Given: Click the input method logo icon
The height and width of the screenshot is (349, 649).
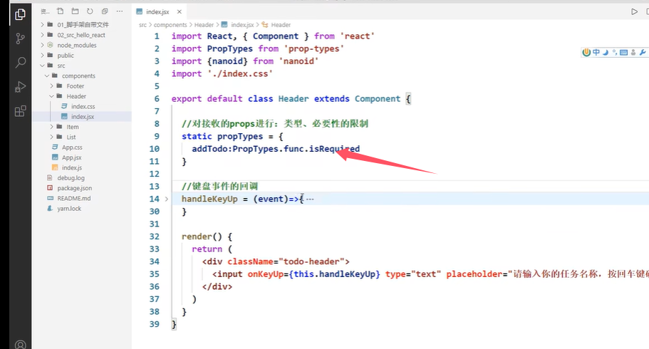Looking at the screenshot, I should (x=586, y=52).
